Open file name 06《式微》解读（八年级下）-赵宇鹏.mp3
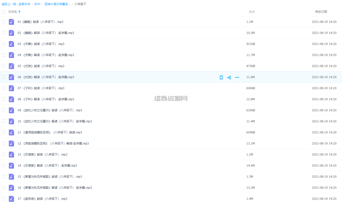 [x=46, y=77]
